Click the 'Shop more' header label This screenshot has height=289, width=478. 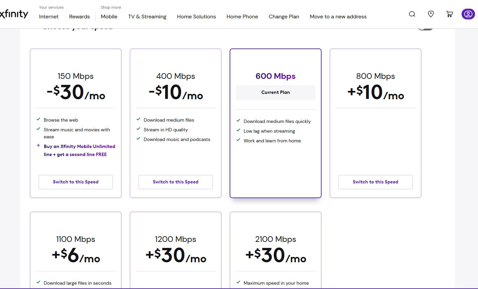tap(111, 7)
